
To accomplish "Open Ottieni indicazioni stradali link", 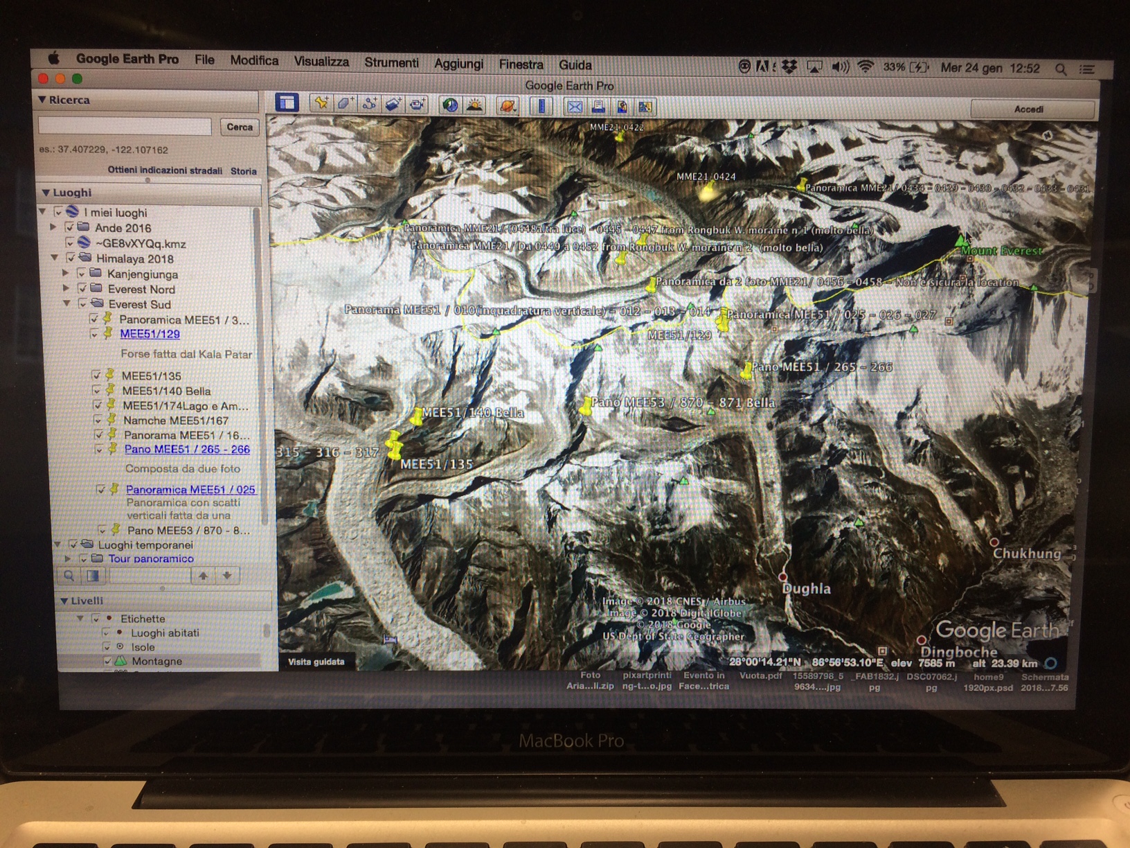I will 165,170.
